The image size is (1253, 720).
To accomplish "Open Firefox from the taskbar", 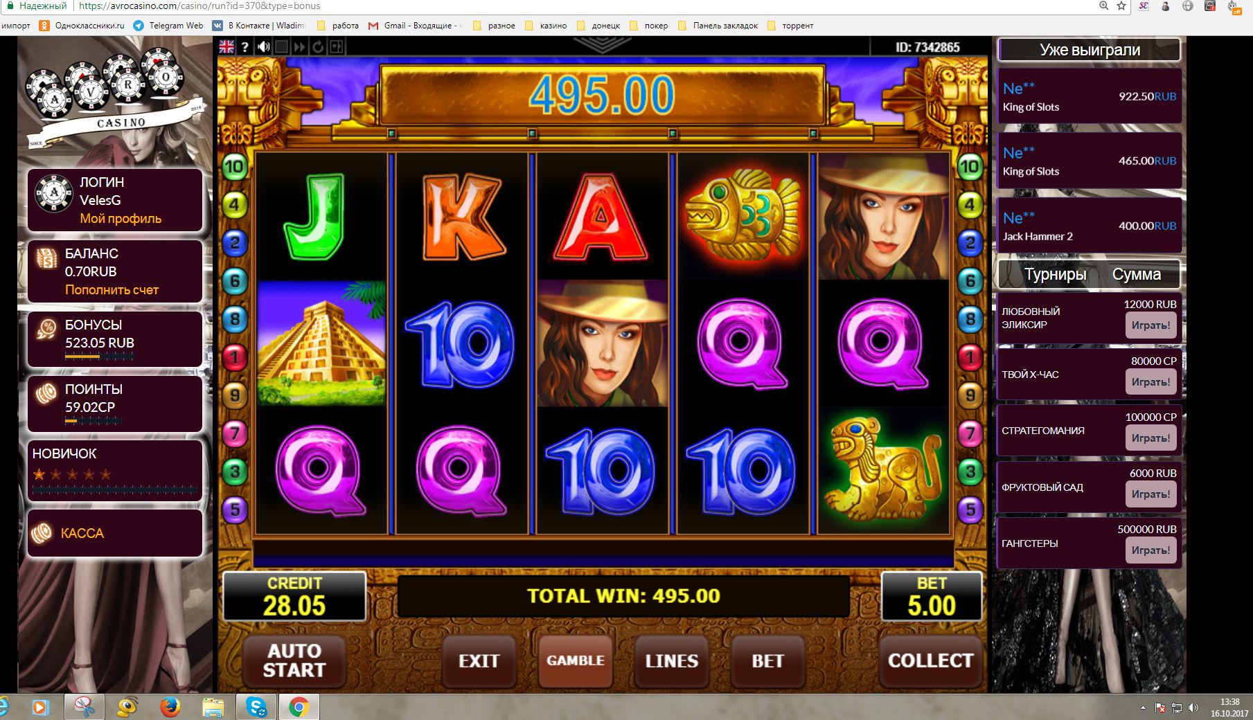I will (170, 707).
